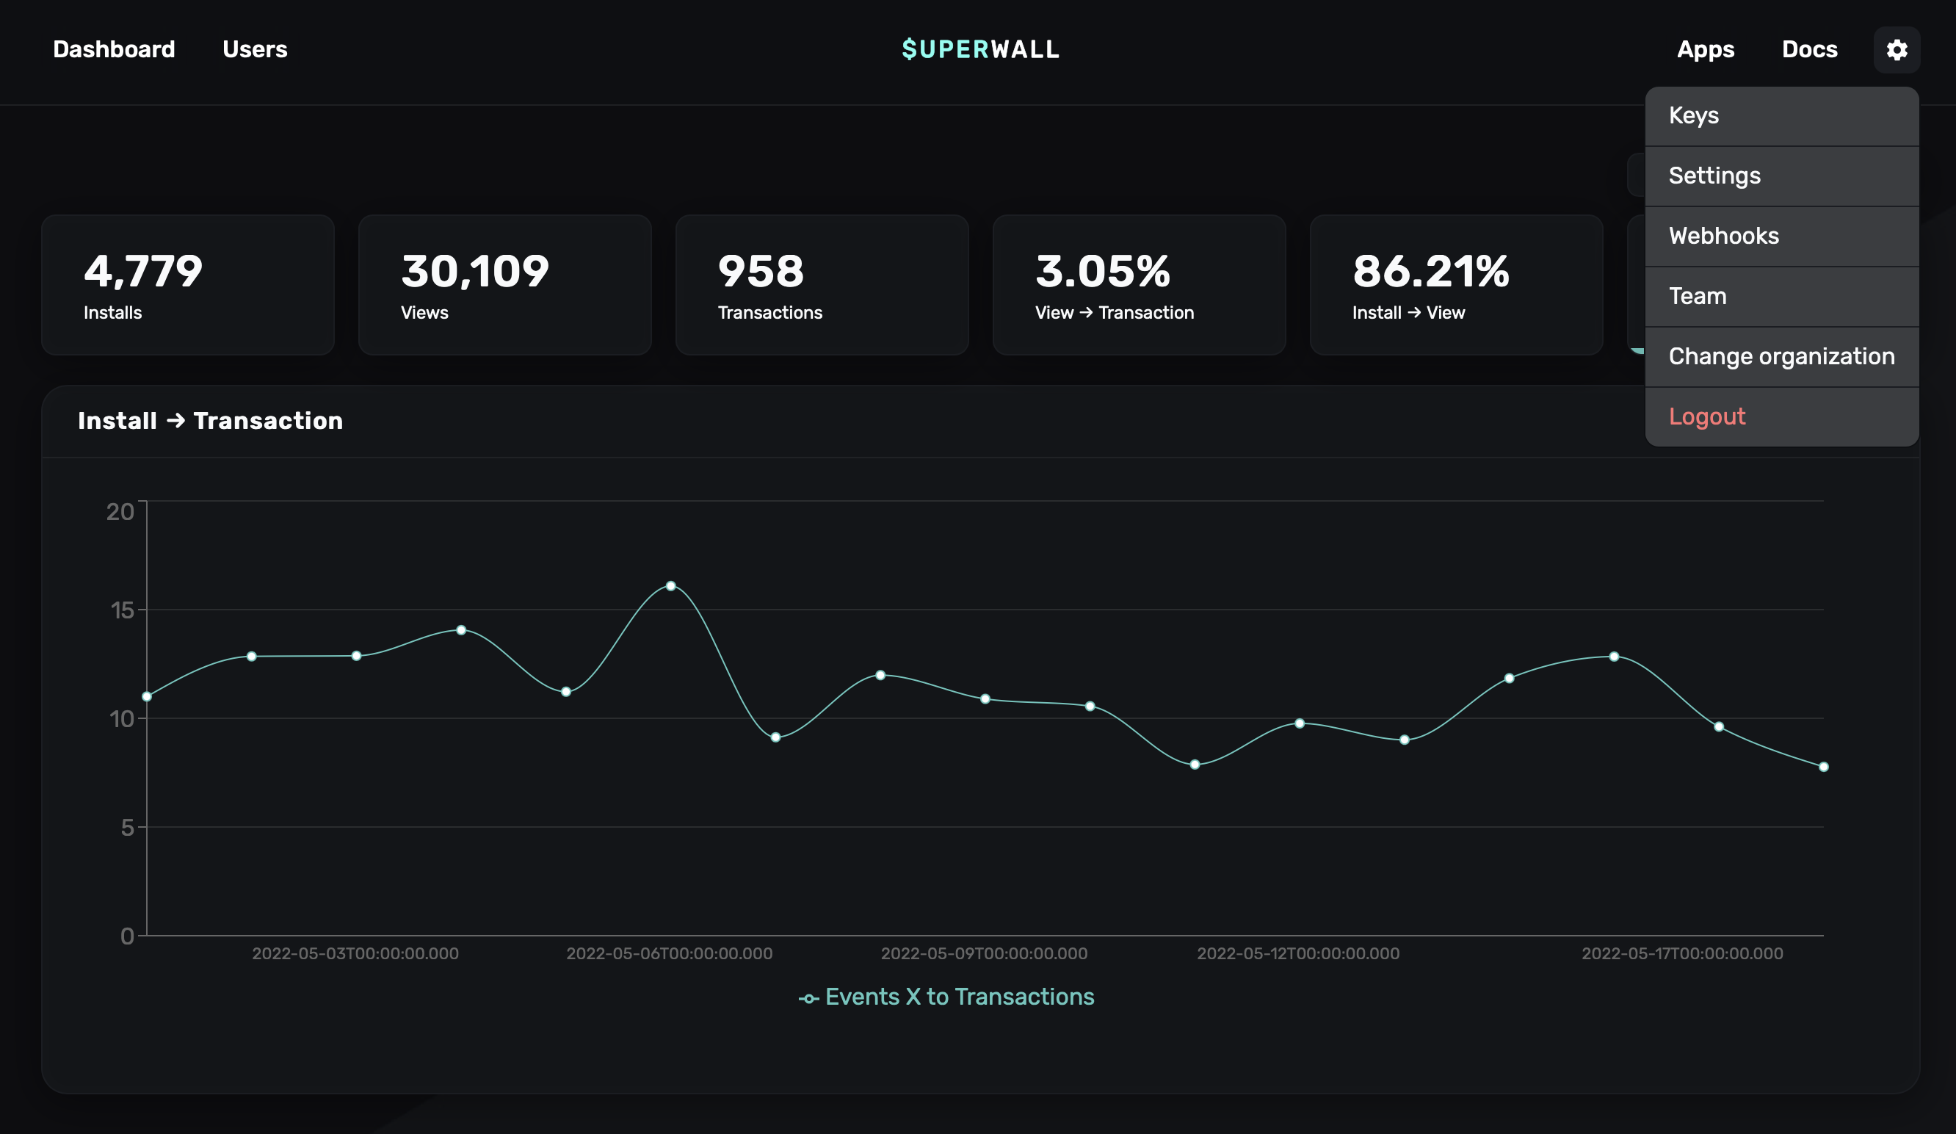Open the Docs link
Screen dimensions: 1956x1134
coord(1808,50)
